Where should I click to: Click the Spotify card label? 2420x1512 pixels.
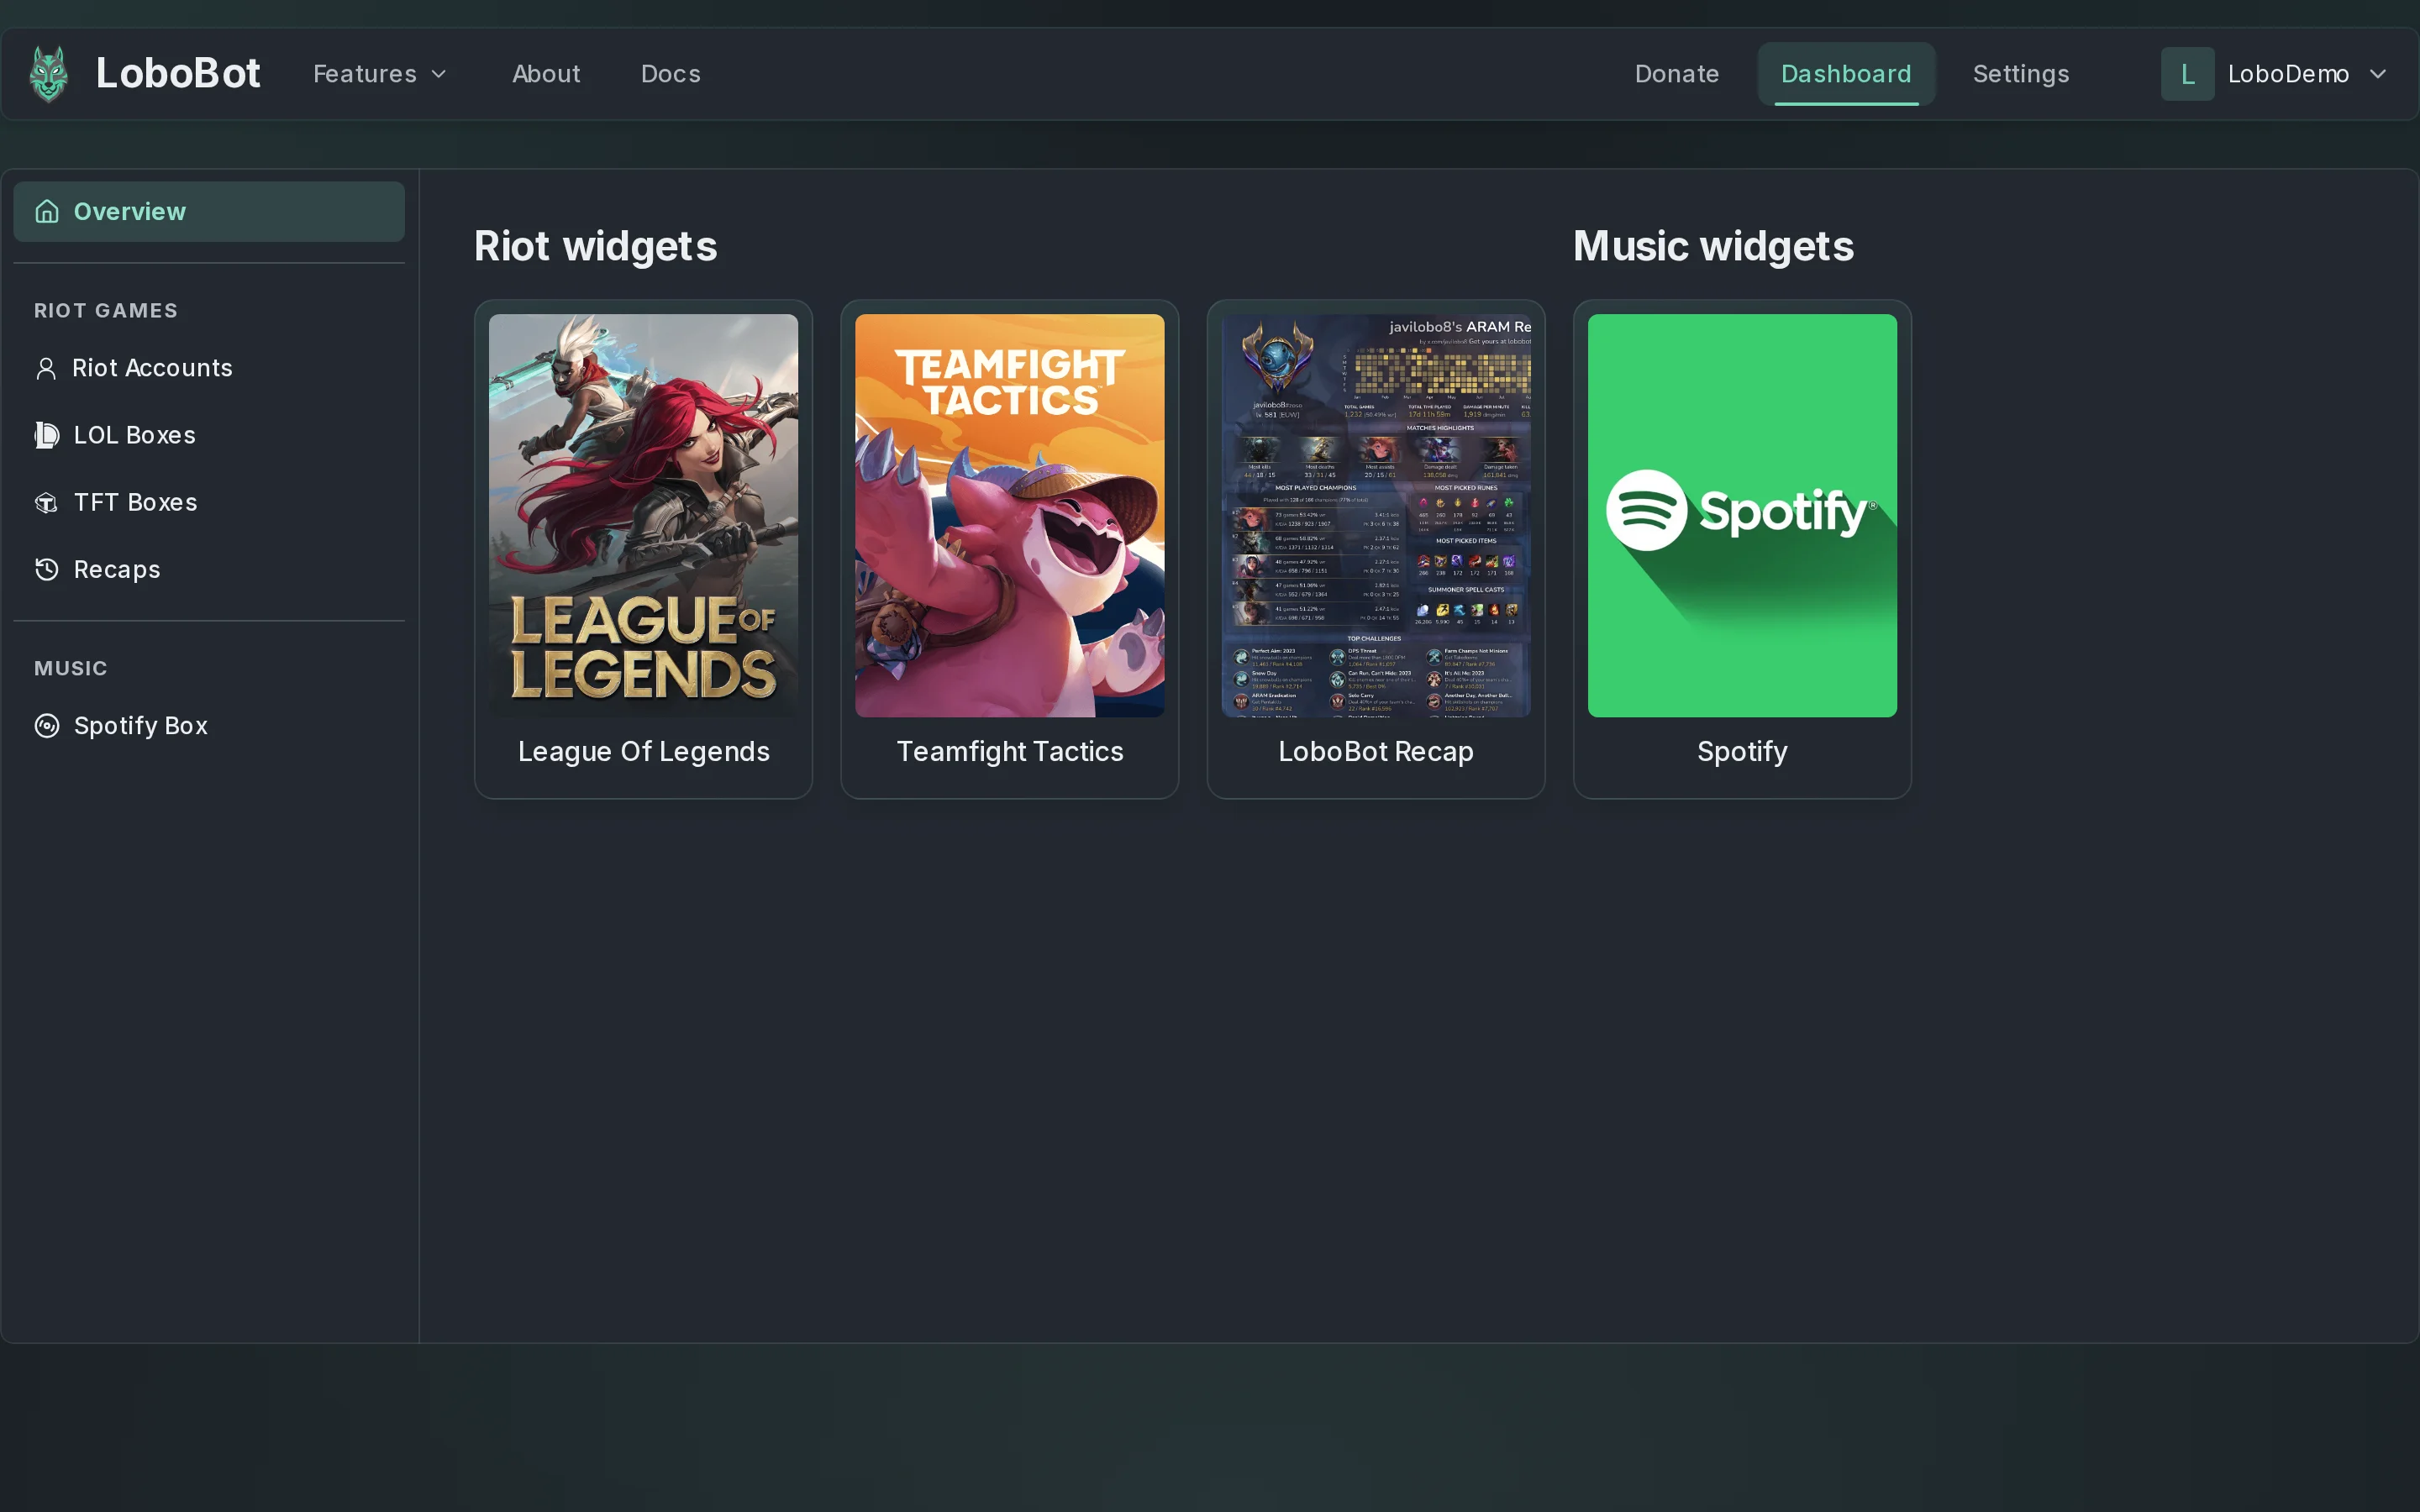point(1742,752)
